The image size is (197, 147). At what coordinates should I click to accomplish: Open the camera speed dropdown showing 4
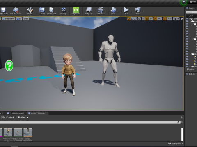176,19
